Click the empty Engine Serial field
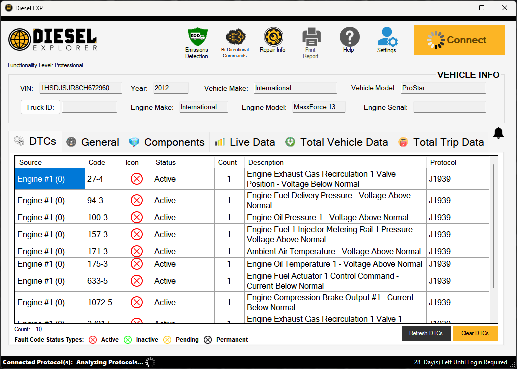 point(450,107)
